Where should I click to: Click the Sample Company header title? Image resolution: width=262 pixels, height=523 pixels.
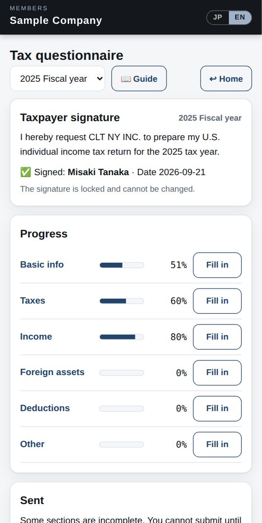click(x=56, y=20)
